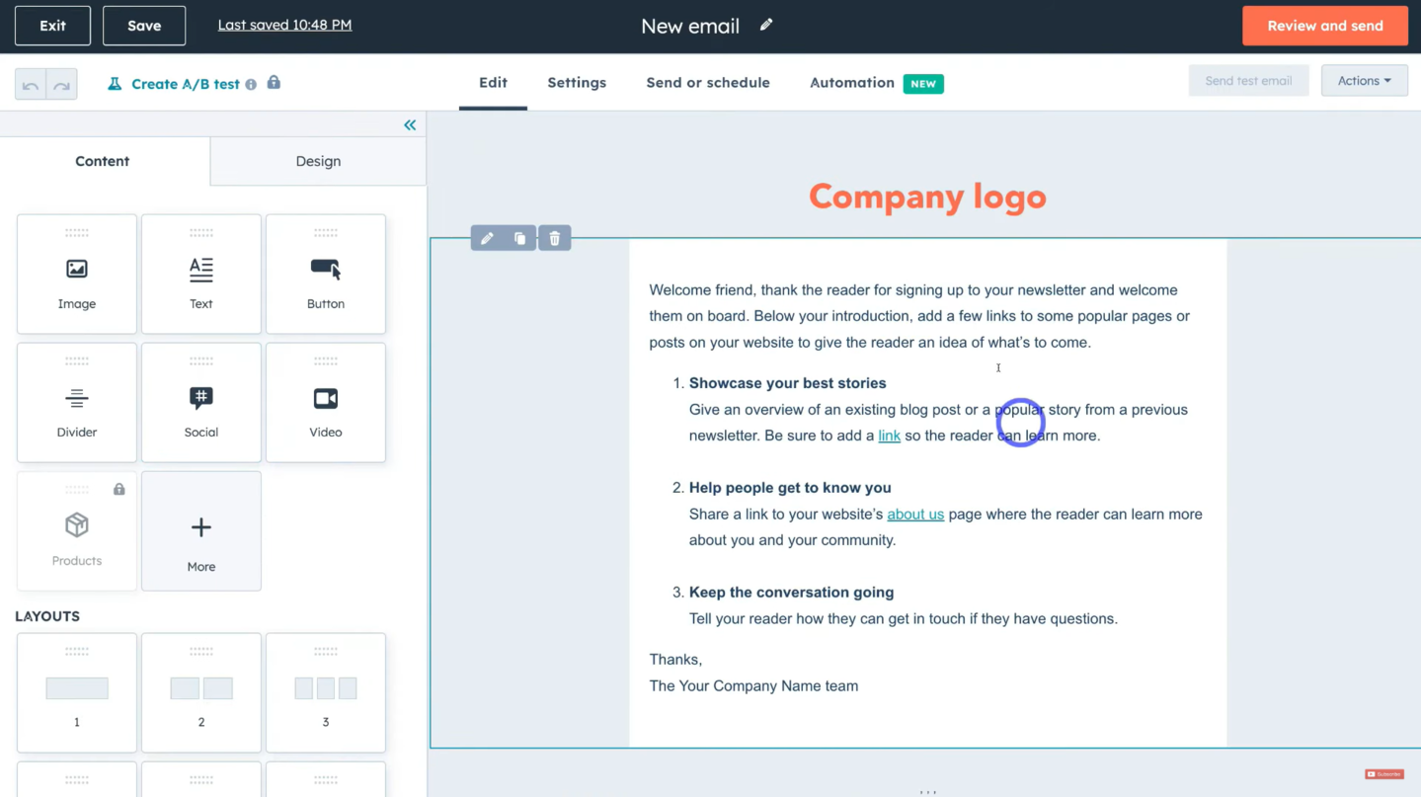Switch to the Content tab

click(x=103, y=161)
